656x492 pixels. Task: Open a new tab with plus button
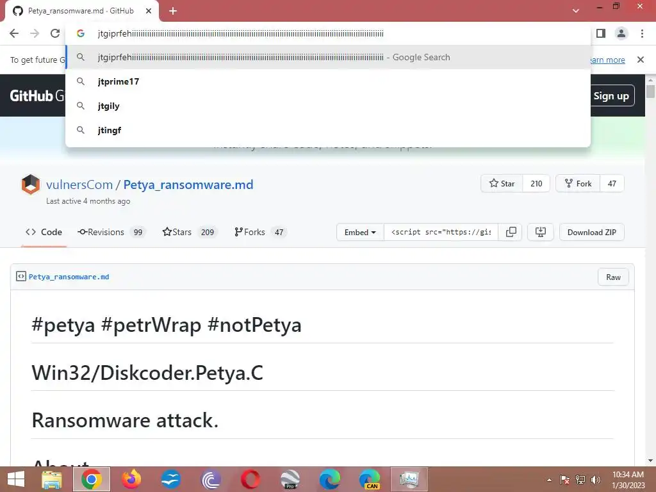click(x=173, y=11)
